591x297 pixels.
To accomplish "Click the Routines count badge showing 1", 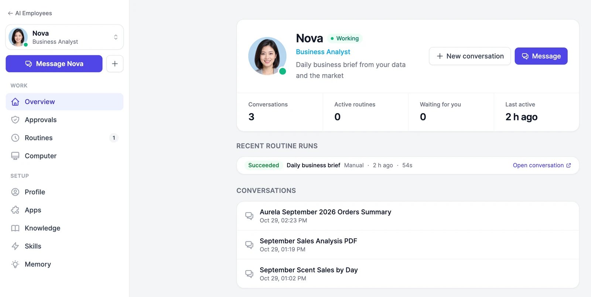I will point(114,138).
